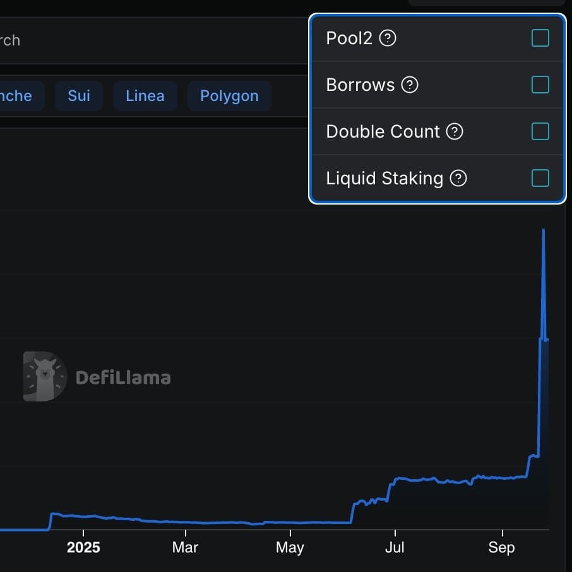This screenshot has height=572, width=572.
Task: Click the help icon next to Pool2
Action: click(x=388, y=39)
